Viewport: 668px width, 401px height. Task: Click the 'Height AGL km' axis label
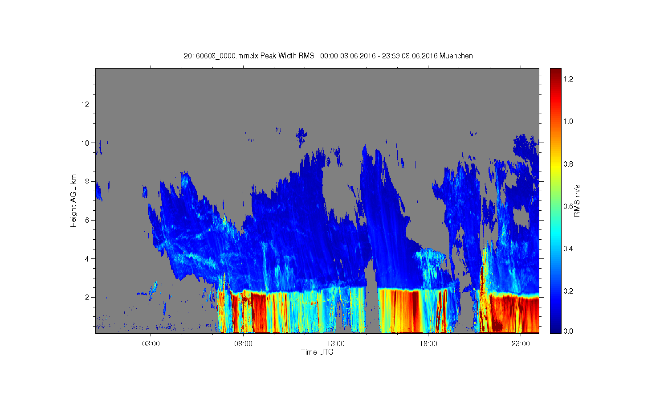pyautogui.click(x=73, y=200)
